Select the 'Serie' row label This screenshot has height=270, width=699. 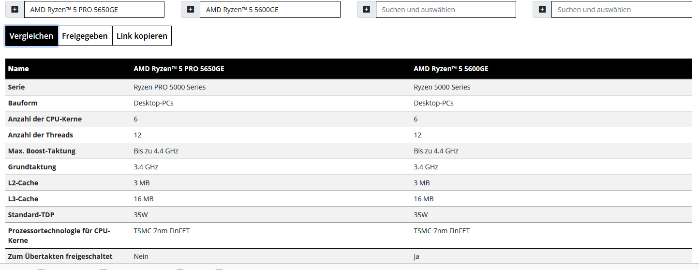[x=16, y=87]
